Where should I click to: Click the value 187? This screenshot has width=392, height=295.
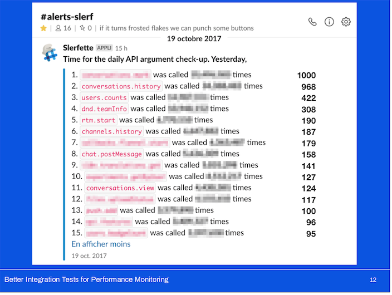[x=308, y=132]
